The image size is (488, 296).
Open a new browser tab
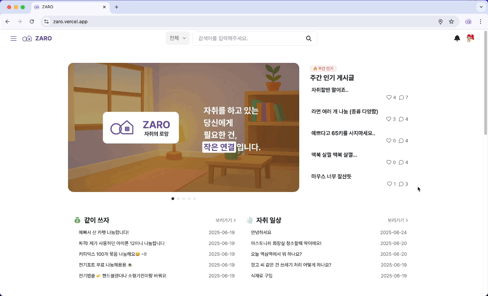click(x=116, y=7)
